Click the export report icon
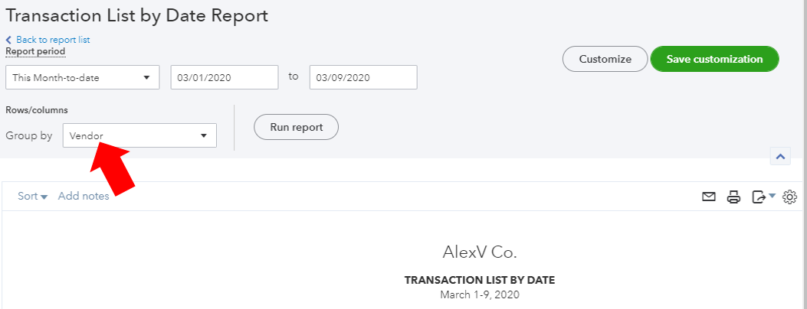 [759, 197]
